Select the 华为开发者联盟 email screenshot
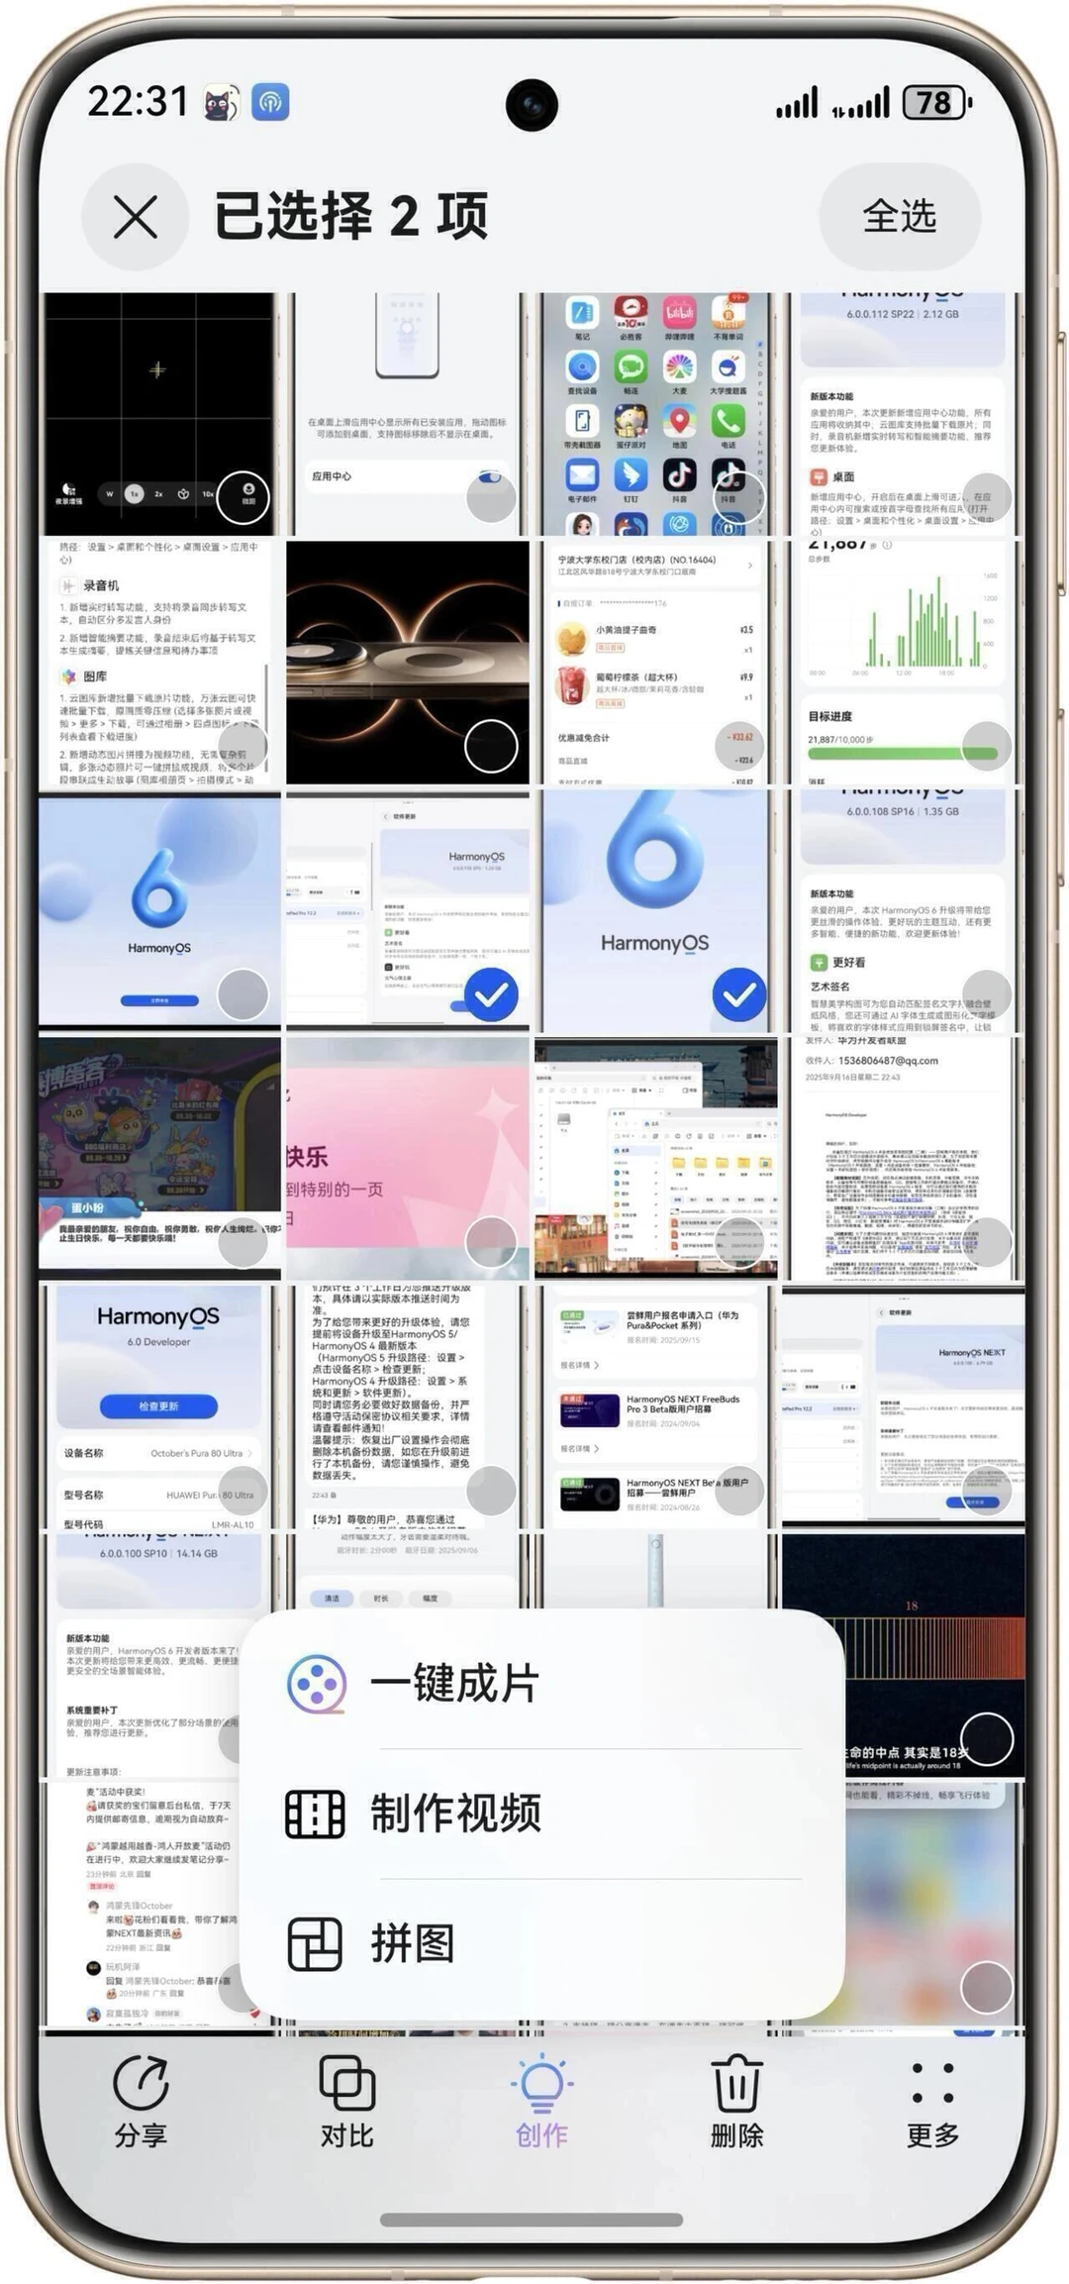Image resolution: width=1069 pixels, height=2284 pixels. click(987, 1242)
